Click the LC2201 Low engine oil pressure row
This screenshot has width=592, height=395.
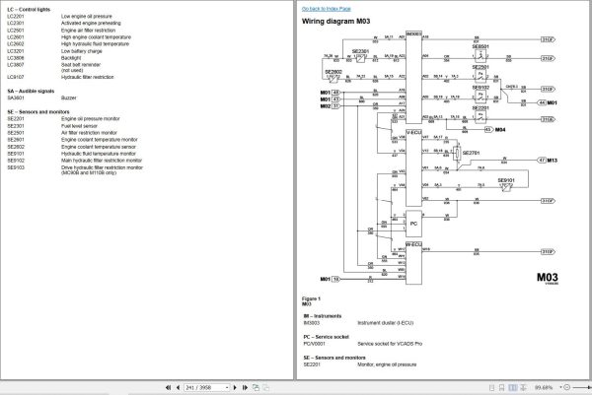tap(59, 16)
